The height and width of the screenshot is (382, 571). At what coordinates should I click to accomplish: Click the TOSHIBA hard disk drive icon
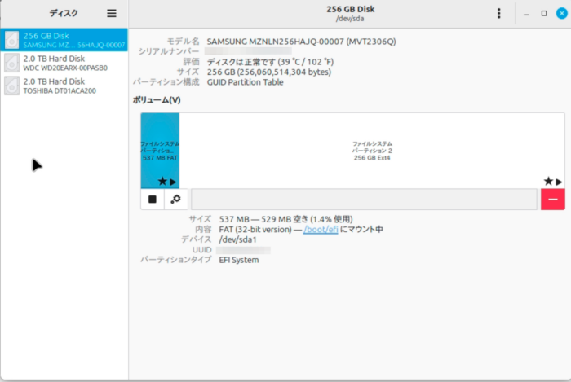[12, 86]
